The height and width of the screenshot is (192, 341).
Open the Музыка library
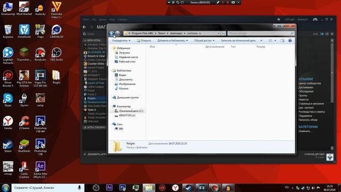[124, 89]
